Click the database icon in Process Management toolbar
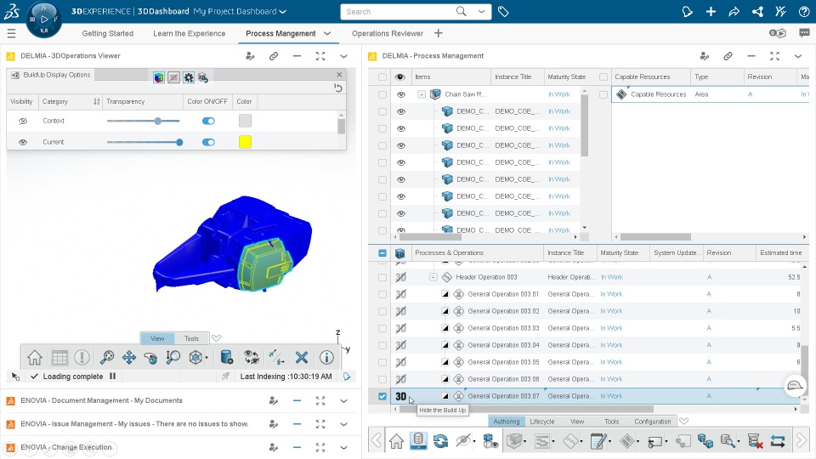816x459 pixels. point(418,441)
